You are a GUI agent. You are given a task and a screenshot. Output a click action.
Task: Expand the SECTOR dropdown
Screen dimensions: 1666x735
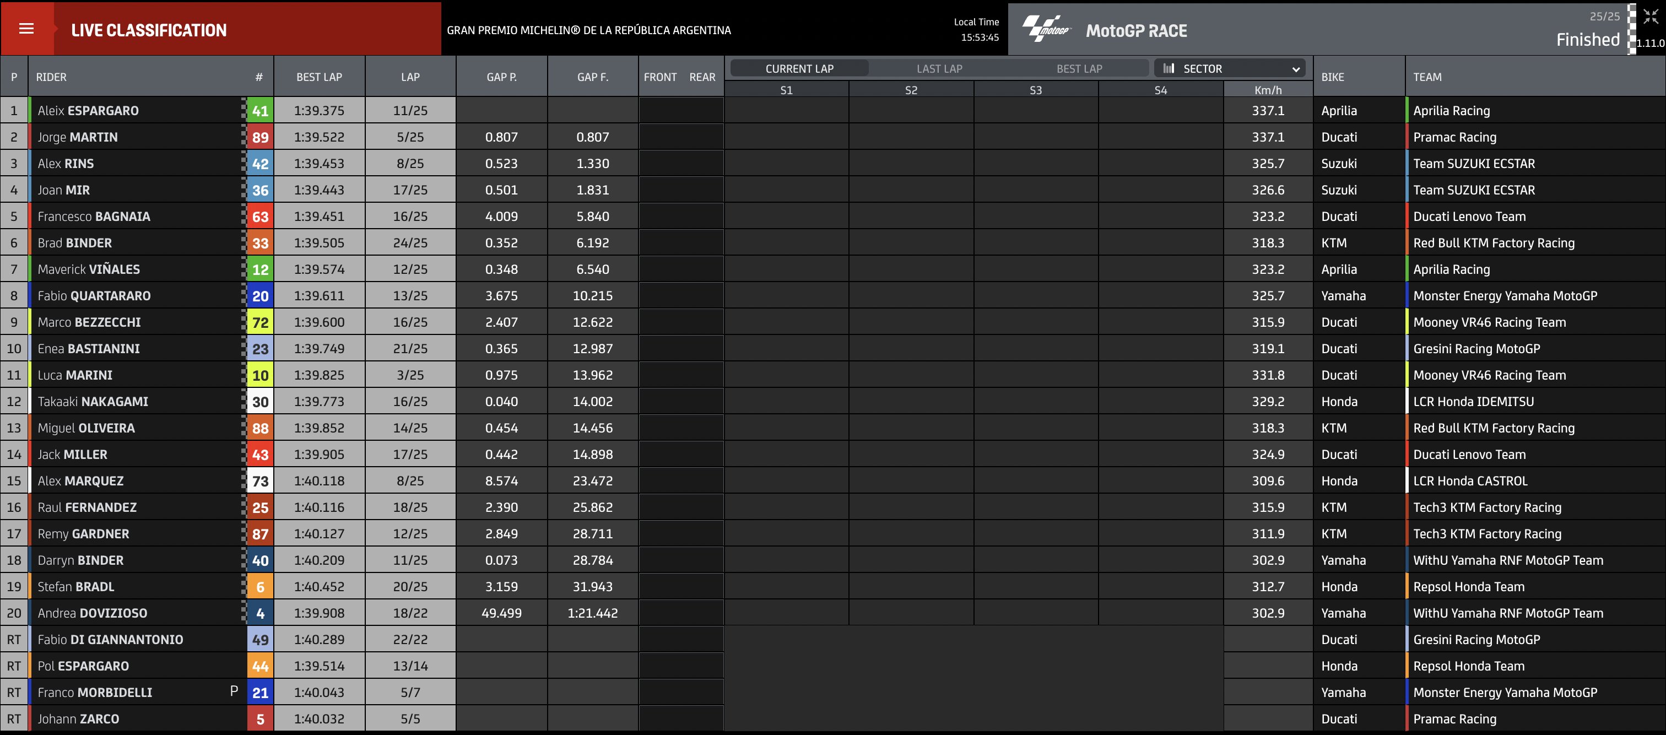pyautogui.click(x=1230, y=68)
